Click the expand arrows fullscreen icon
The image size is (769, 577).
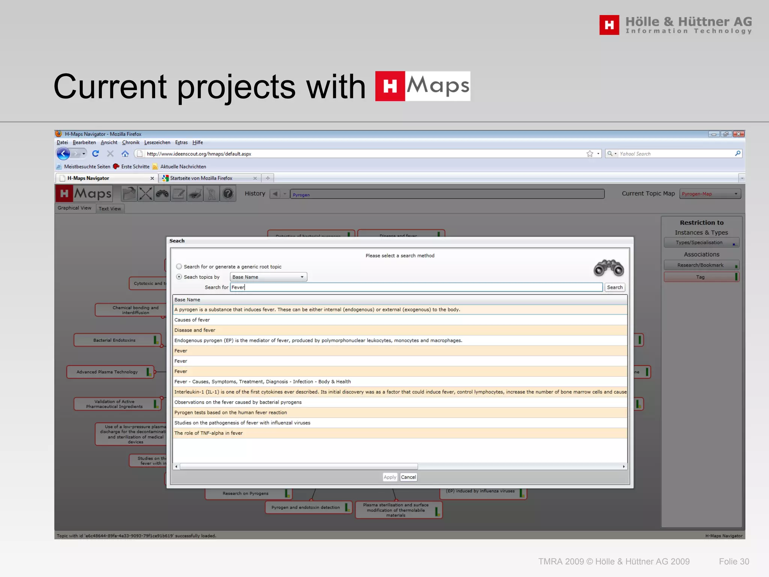tap(145, 194)
